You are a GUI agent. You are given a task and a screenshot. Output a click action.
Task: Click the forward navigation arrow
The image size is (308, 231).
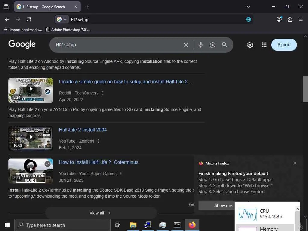pyautogui.click(x=18, y=19)
